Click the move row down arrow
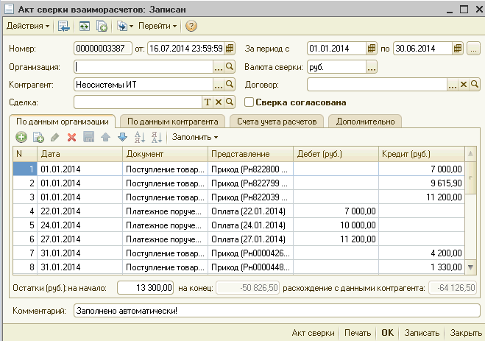This screenshot has height=341, width=485. click(122, 137)
